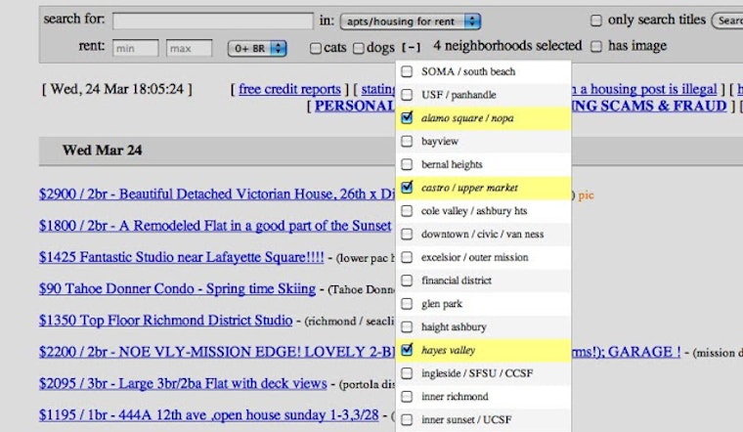Image resolution: width=743 pixels, height=432 pixels.
Task: Uncheck castro / upper market neighborhood
Action: 407,187
